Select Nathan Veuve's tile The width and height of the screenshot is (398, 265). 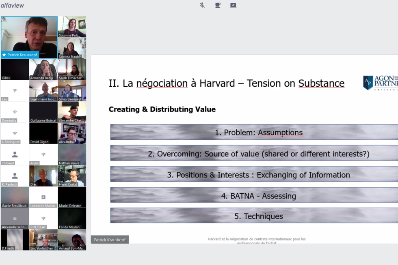point(72,154)
